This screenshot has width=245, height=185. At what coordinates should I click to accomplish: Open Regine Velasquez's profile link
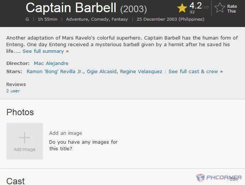141,72
